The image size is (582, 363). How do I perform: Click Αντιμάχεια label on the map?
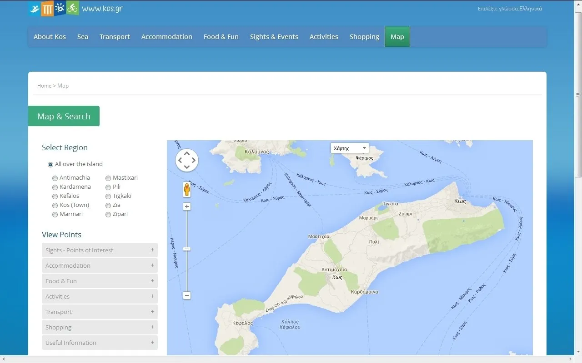point(334,270)
